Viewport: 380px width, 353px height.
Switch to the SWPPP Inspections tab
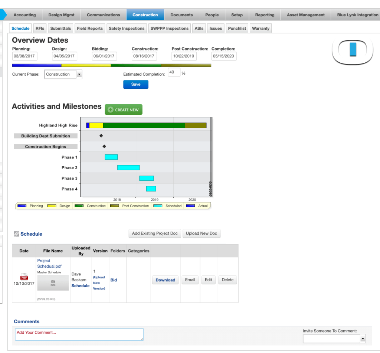coord(169,28)
